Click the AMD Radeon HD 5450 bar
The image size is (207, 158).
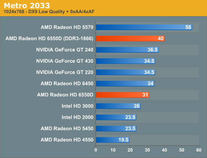116,129
